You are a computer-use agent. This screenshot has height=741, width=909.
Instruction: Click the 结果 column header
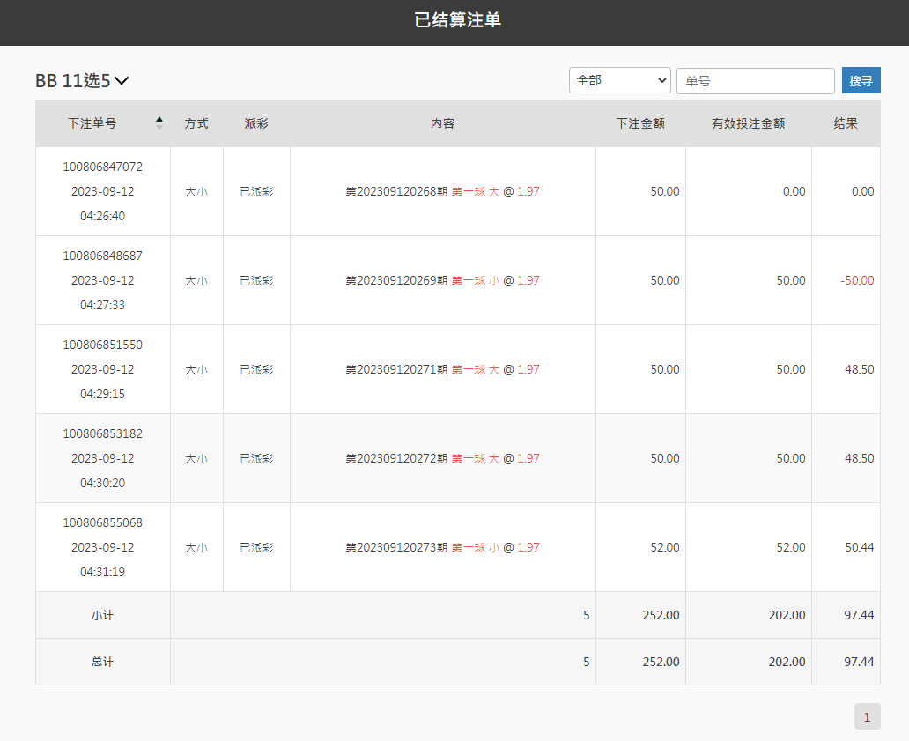click(x=846, y=123)
